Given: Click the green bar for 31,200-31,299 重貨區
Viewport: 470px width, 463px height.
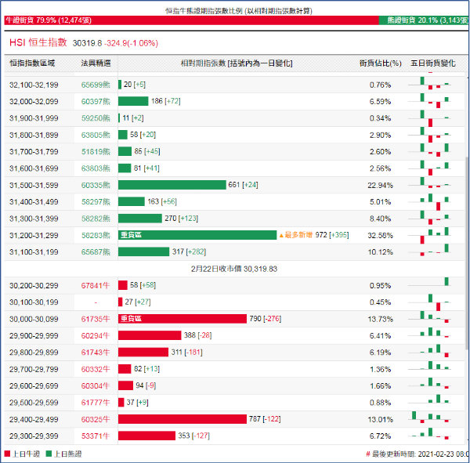Looking at the screenshot, I should tap(197, 235).
